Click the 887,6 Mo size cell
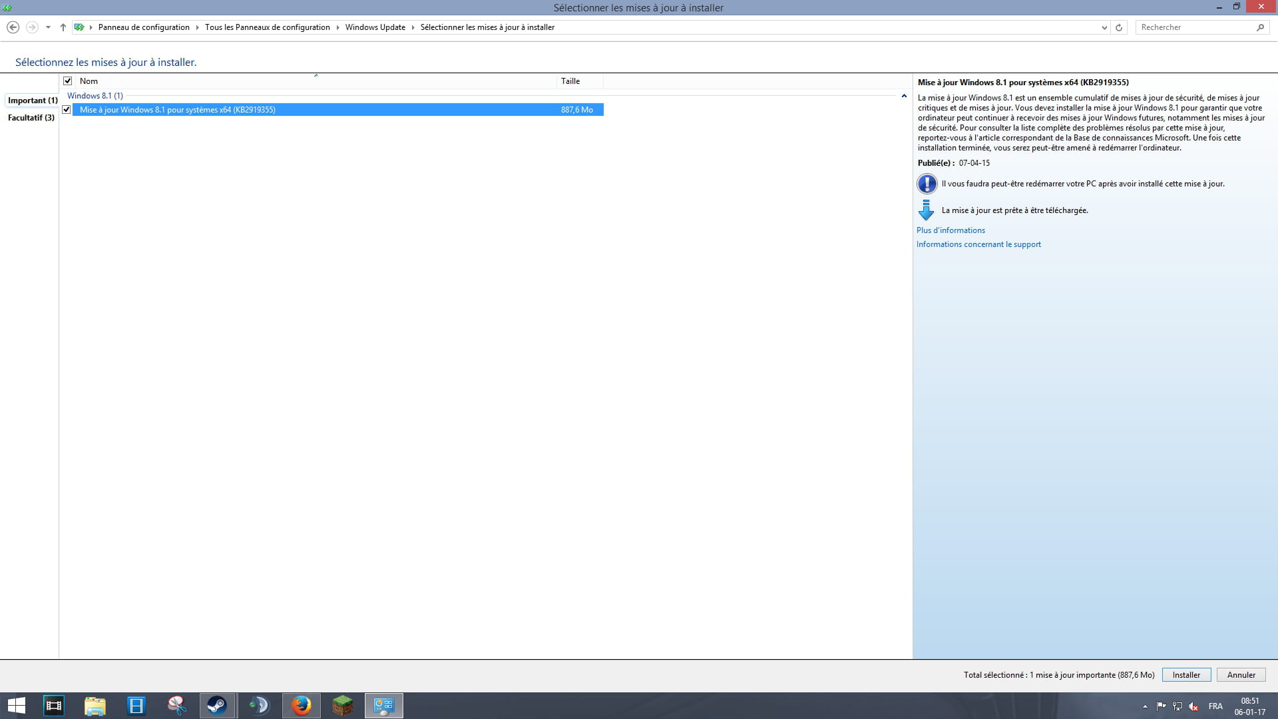 (576, 110)
